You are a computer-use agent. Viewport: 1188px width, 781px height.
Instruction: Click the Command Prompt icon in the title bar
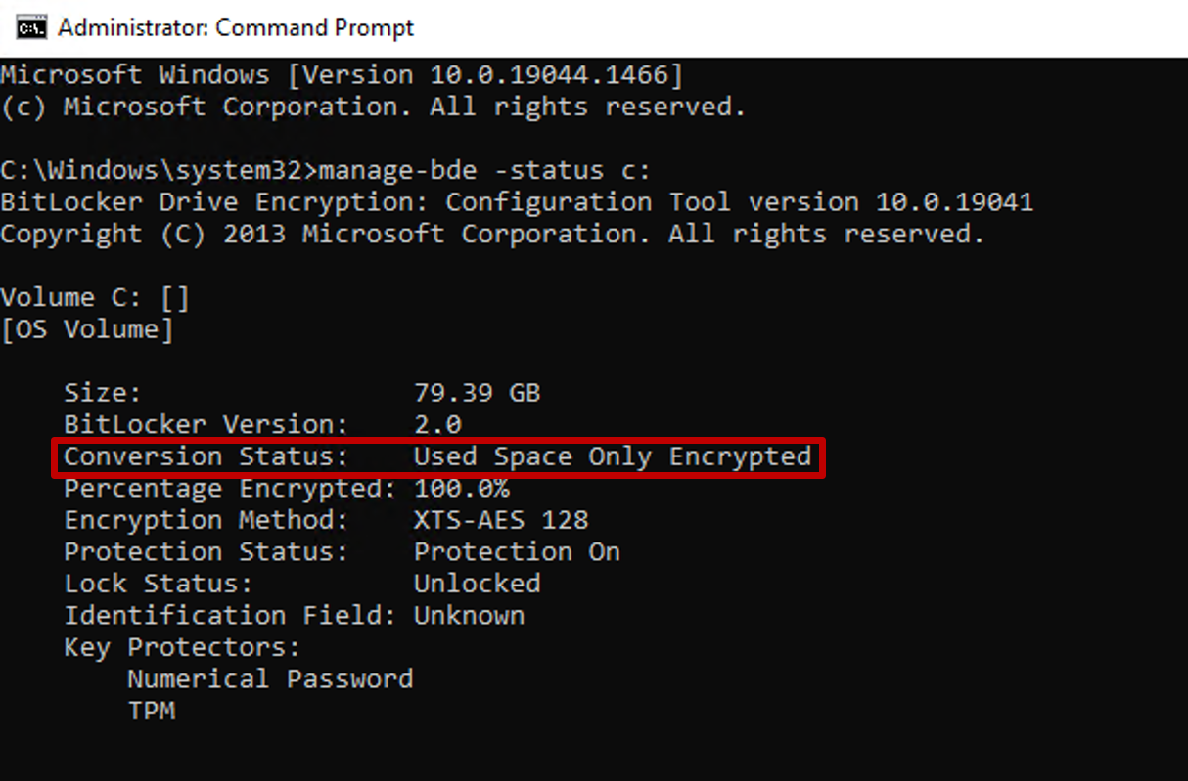tap(29, 27)
